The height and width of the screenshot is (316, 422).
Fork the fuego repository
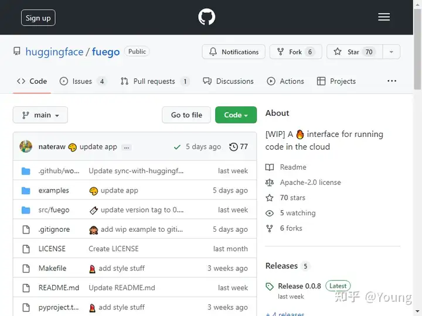pos(296,51)
